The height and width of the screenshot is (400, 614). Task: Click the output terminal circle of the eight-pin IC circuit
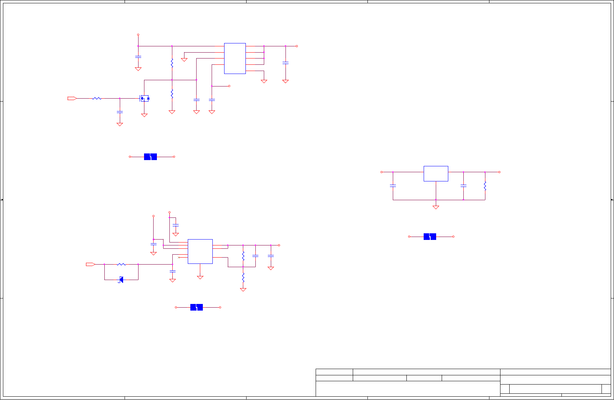tap(297, 46)
